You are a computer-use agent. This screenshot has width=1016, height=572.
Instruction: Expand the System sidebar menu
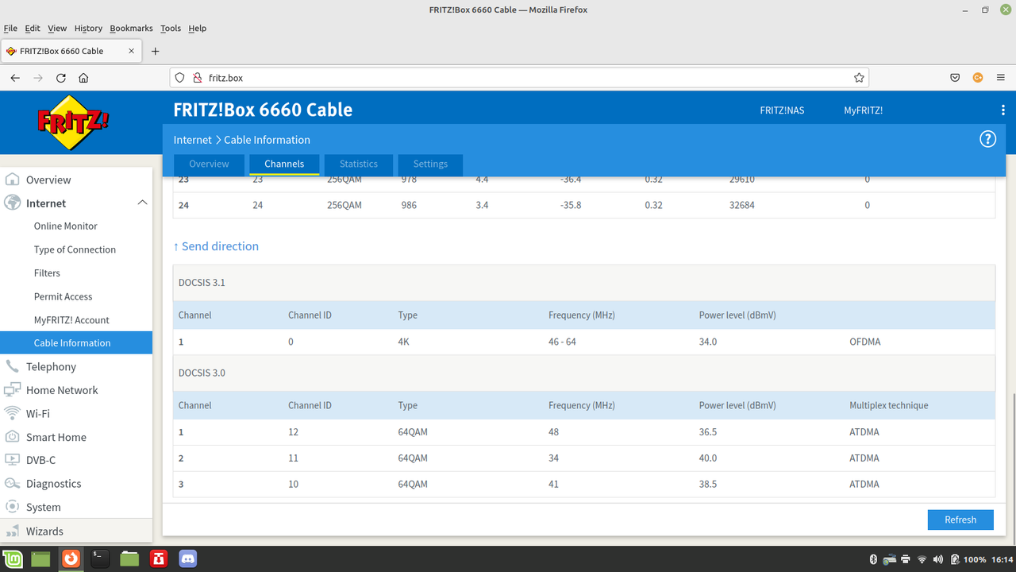click(x=43, y=507)
